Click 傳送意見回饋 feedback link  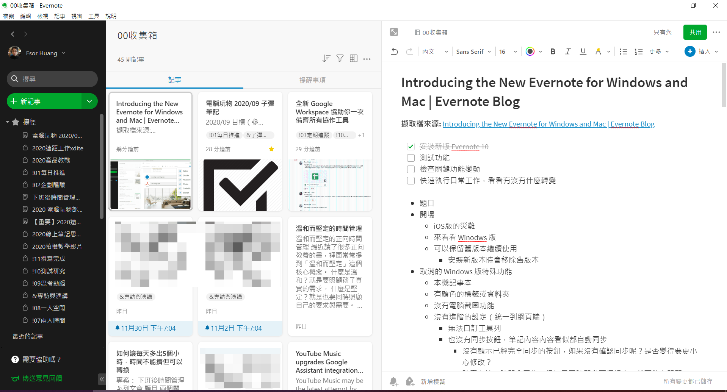[x=42, y=378]
